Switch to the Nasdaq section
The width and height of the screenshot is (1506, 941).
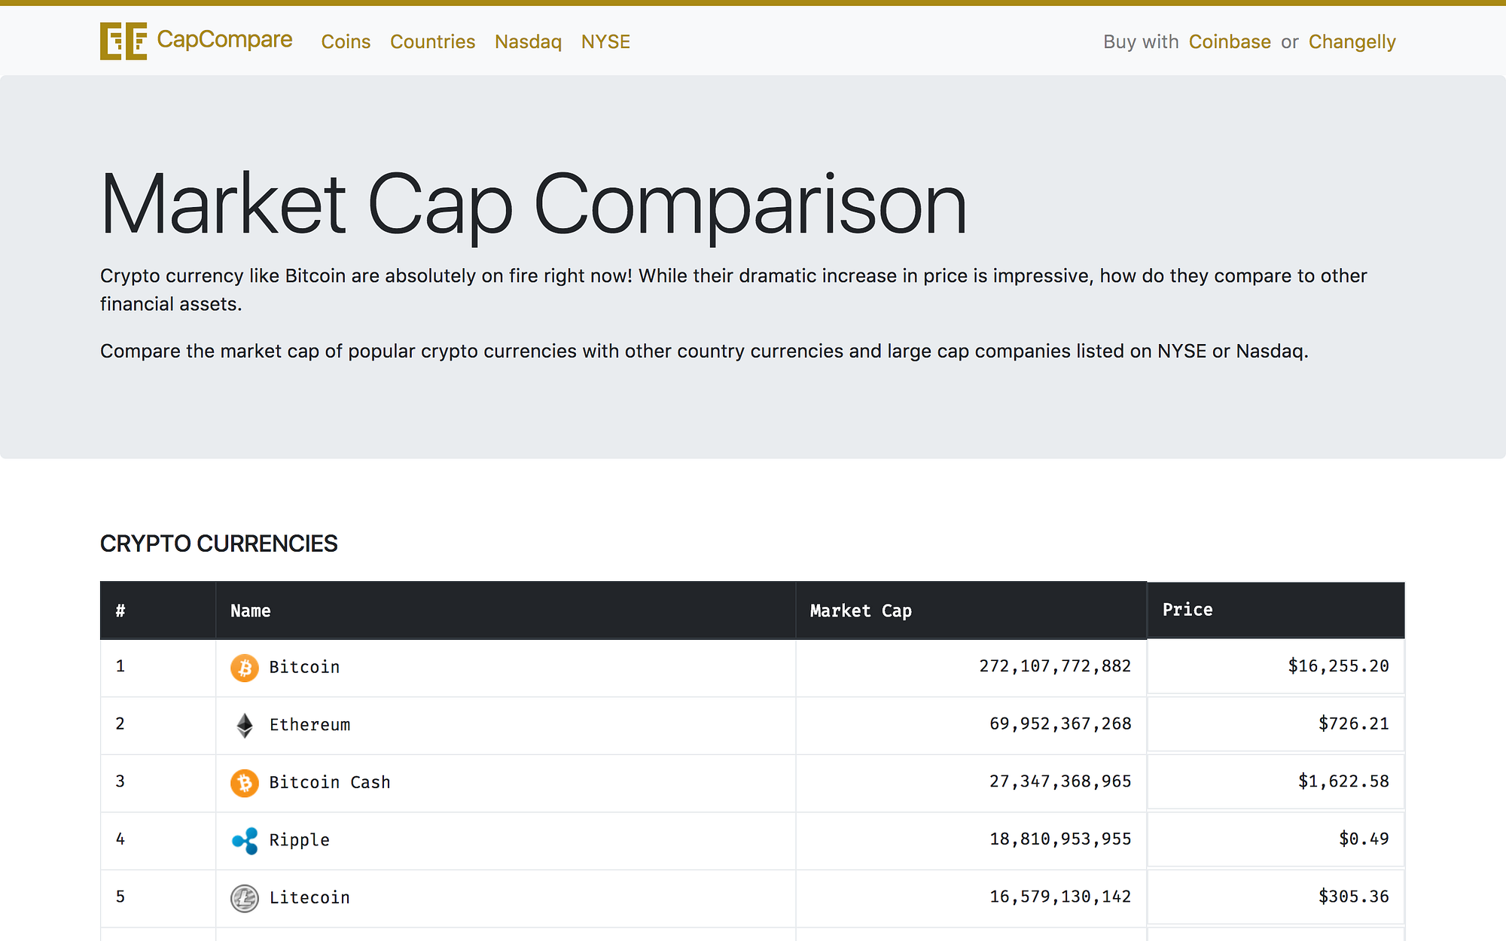click(528, 42)
